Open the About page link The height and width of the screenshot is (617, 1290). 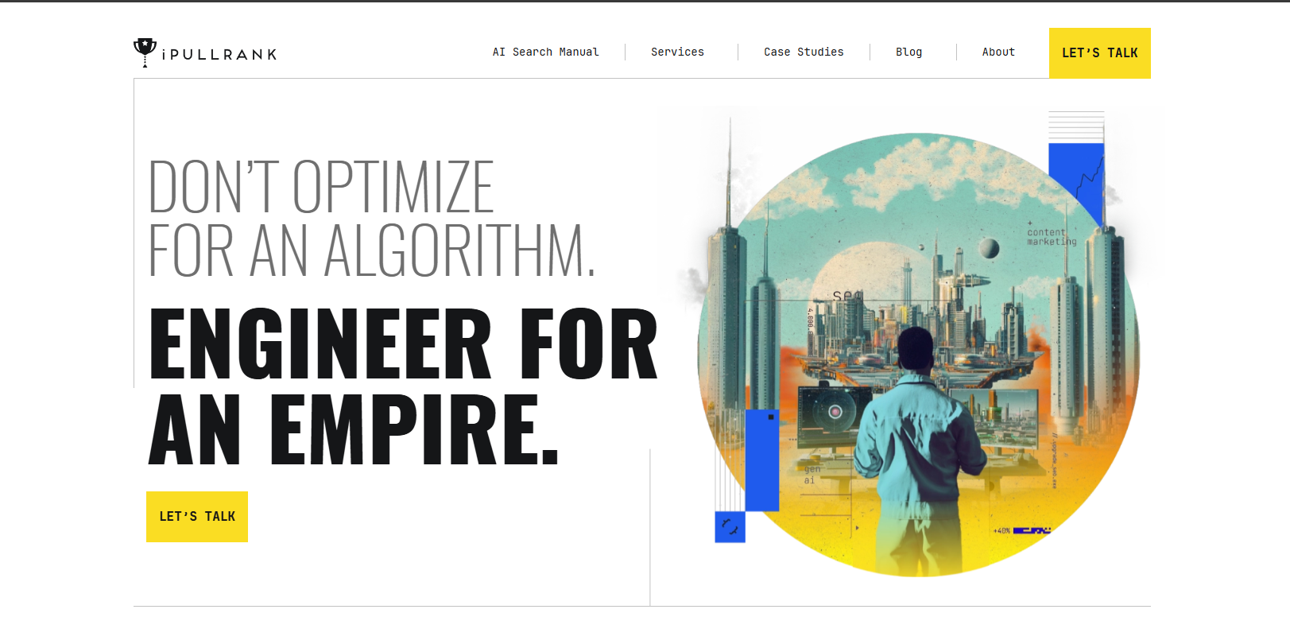(x=998, y=52)
